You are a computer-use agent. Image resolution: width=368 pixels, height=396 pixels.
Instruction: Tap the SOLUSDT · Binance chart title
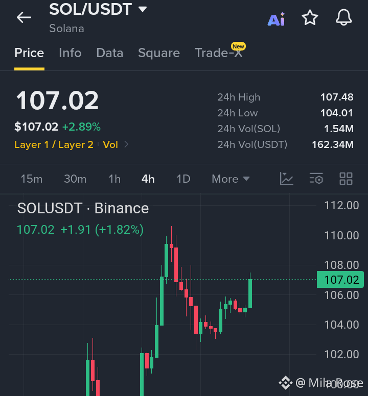(83, 208)
